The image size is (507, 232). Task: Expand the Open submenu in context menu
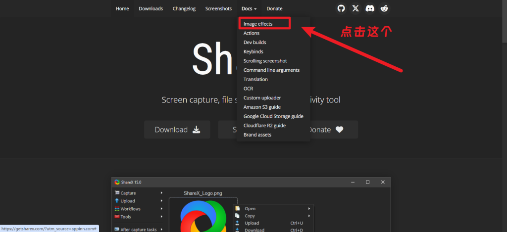309,208
